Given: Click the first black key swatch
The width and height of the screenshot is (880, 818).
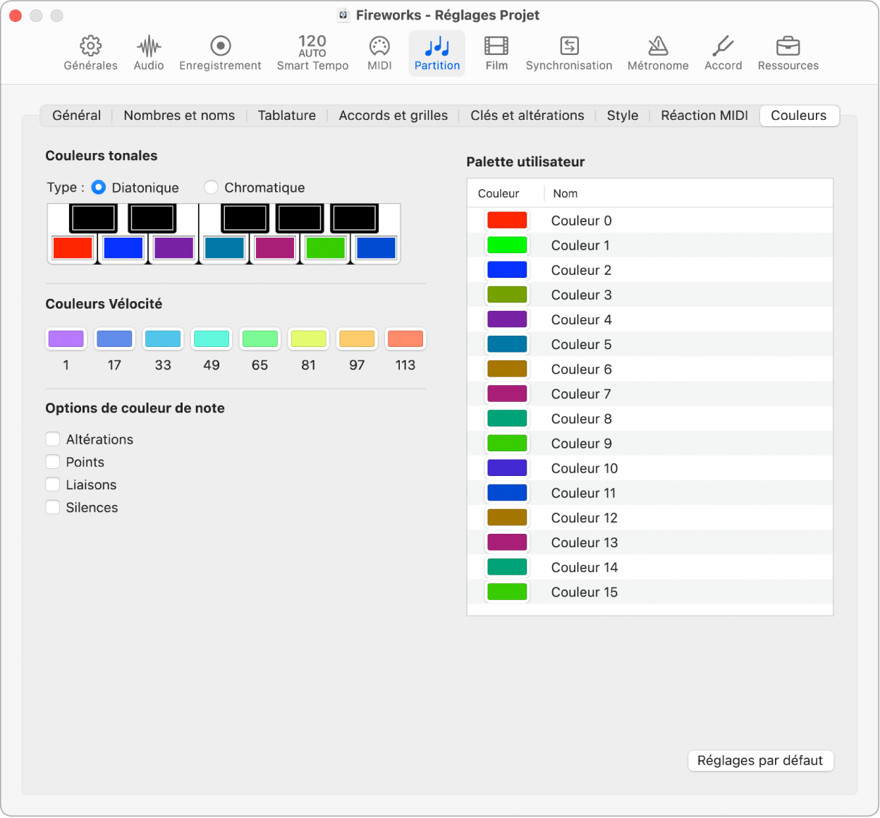Looking at the screenshot, I should coord(93,219).
